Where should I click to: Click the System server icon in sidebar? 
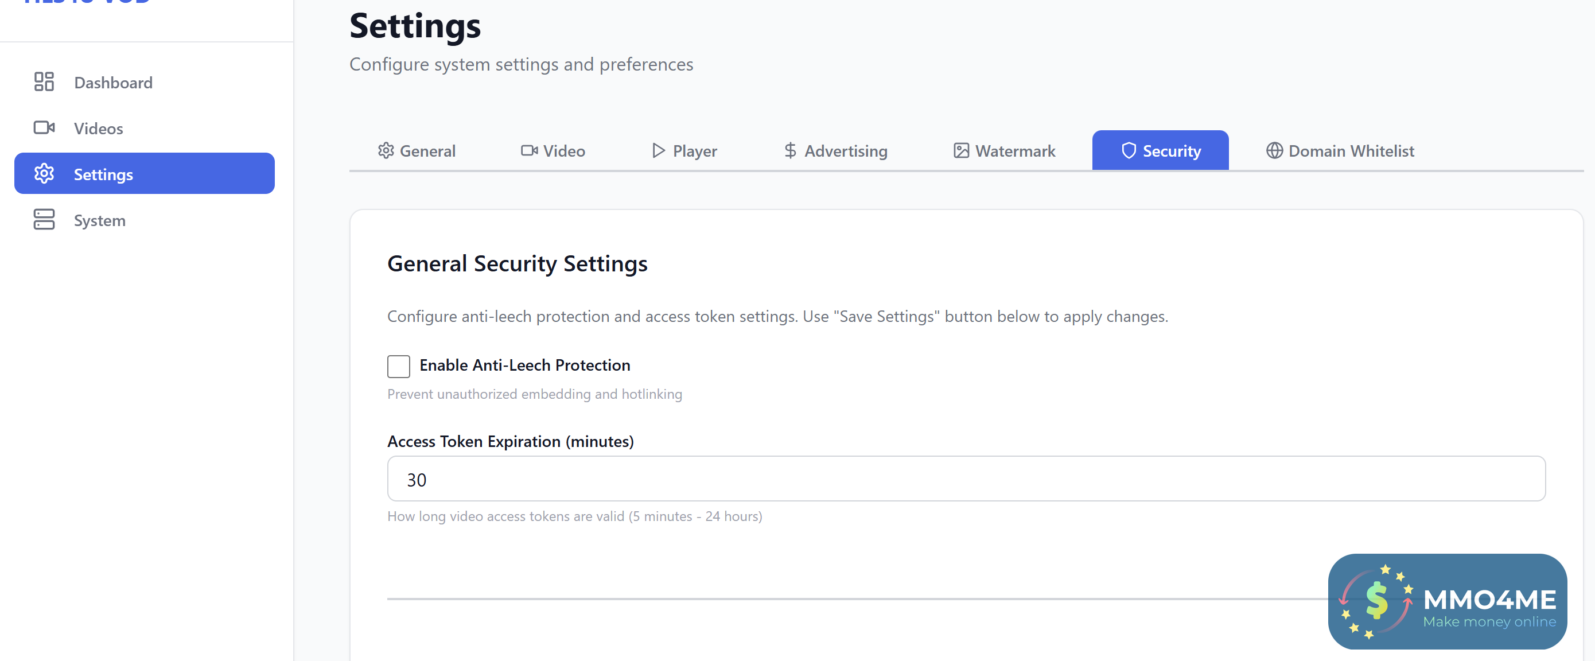click(44, 220)
